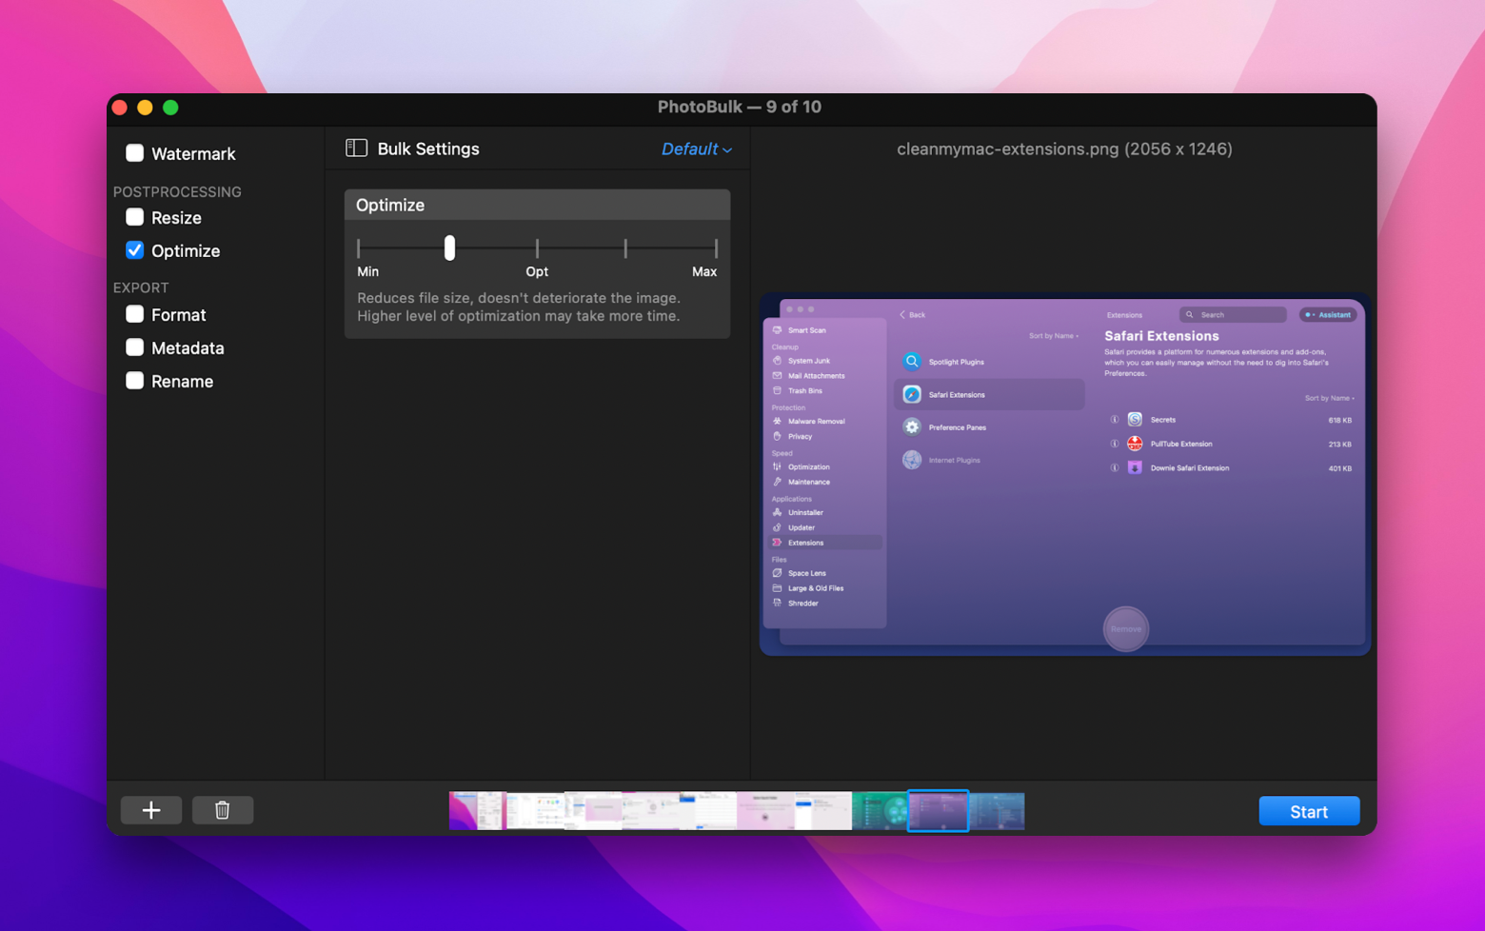
Task: Click the 'Reduces file size' description text
Action: coord(519,307)
